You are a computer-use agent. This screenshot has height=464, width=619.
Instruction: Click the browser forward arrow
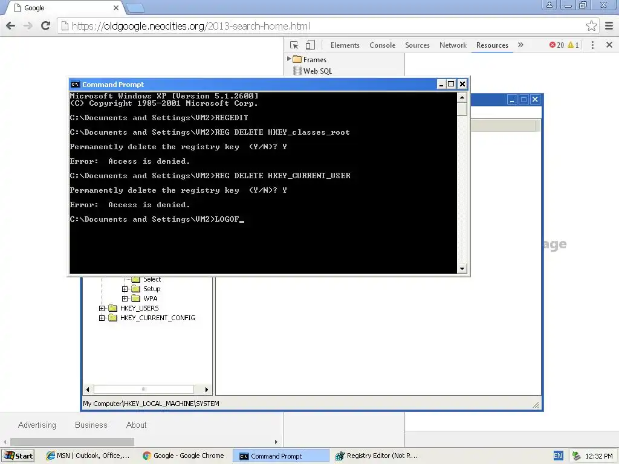tap(28, 26)
